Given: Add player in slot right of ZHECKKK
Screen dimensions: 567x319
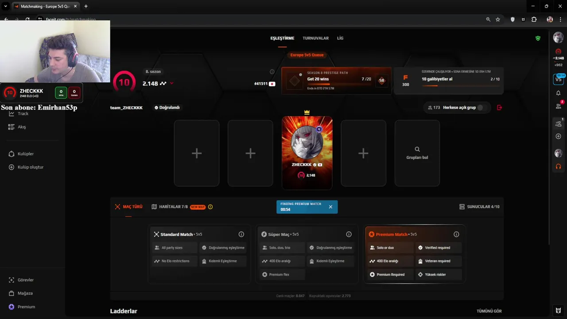Looking at the screenshot, I should click(363, 153).
